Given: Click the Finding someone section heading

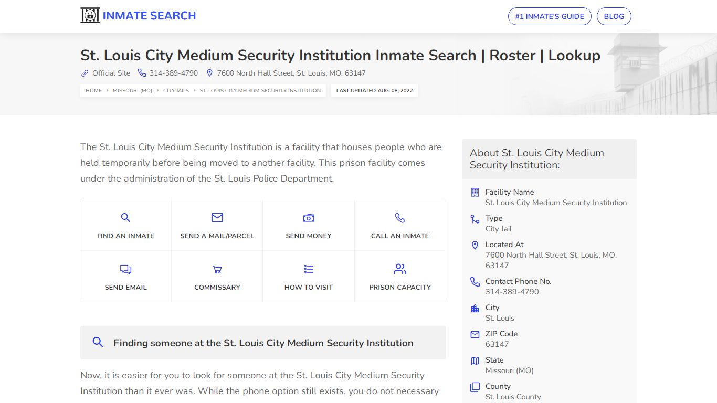Looking at the screenshot, I should pyautogui.click(x=263, y=343).
